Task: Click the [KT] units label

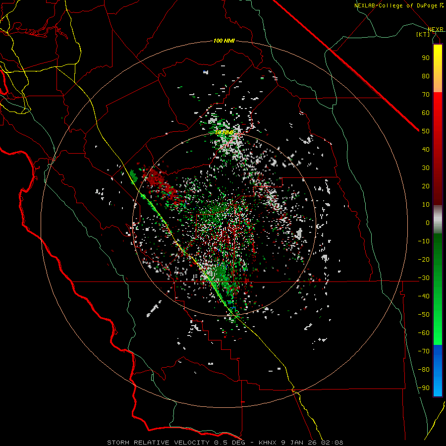Action: pos(423,34)
